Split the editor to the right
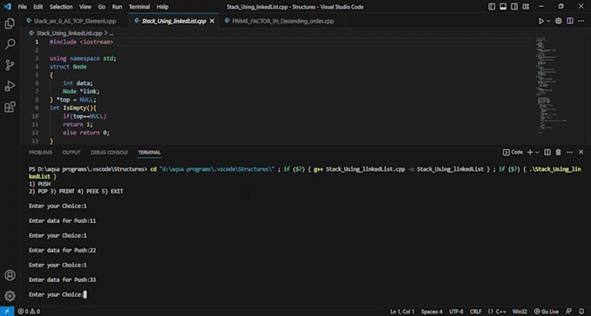Image resolution: width=591 pixels, height=316 pixels. click(x=570, y=21)
